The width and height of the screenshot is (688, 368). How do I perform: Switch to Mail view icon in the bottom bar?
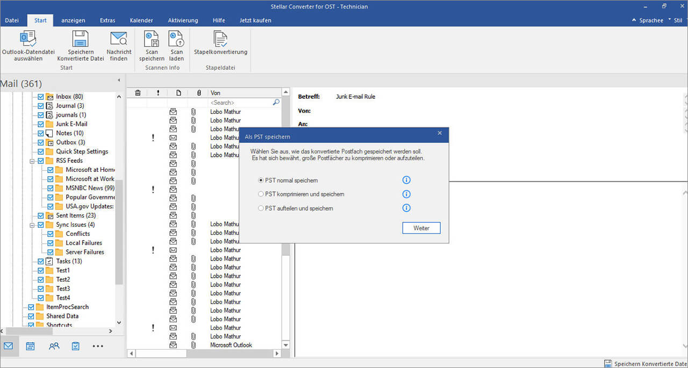[8, 346]
